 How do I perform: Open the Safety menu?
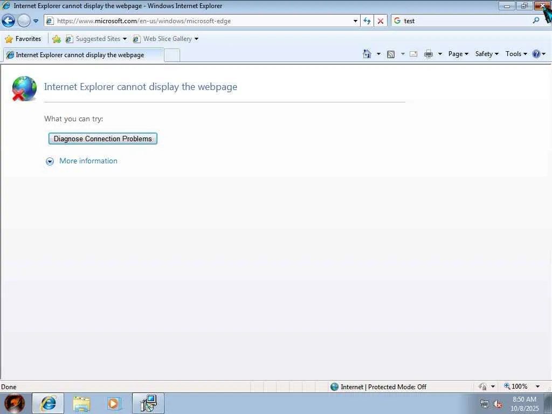[487, 54]
